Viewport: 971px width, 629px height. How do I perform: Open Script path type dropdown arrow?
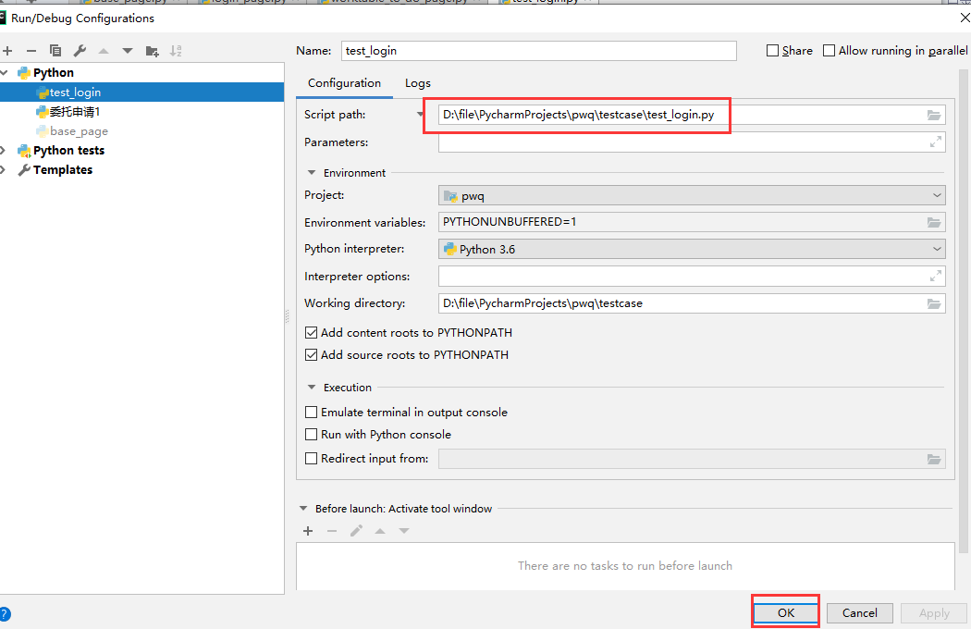coord(421,115)
